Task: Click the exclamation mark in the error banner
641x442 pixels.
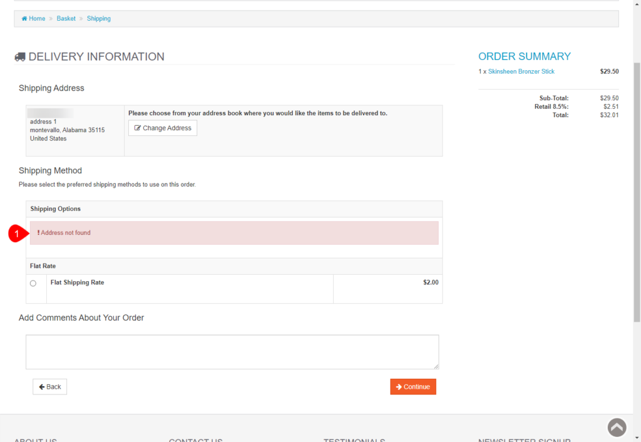Action: click(38, 232)
